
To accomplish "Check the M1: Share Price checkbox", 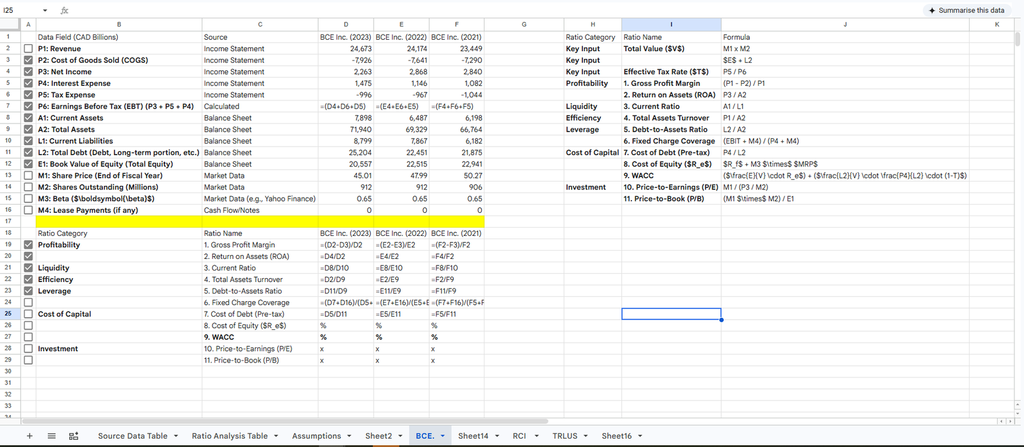I will pos(28,175).
